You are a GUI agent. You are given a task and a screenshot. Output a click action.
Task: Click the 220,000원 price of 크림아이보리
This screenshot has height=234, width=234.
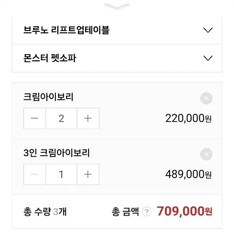tap(188, 118)
